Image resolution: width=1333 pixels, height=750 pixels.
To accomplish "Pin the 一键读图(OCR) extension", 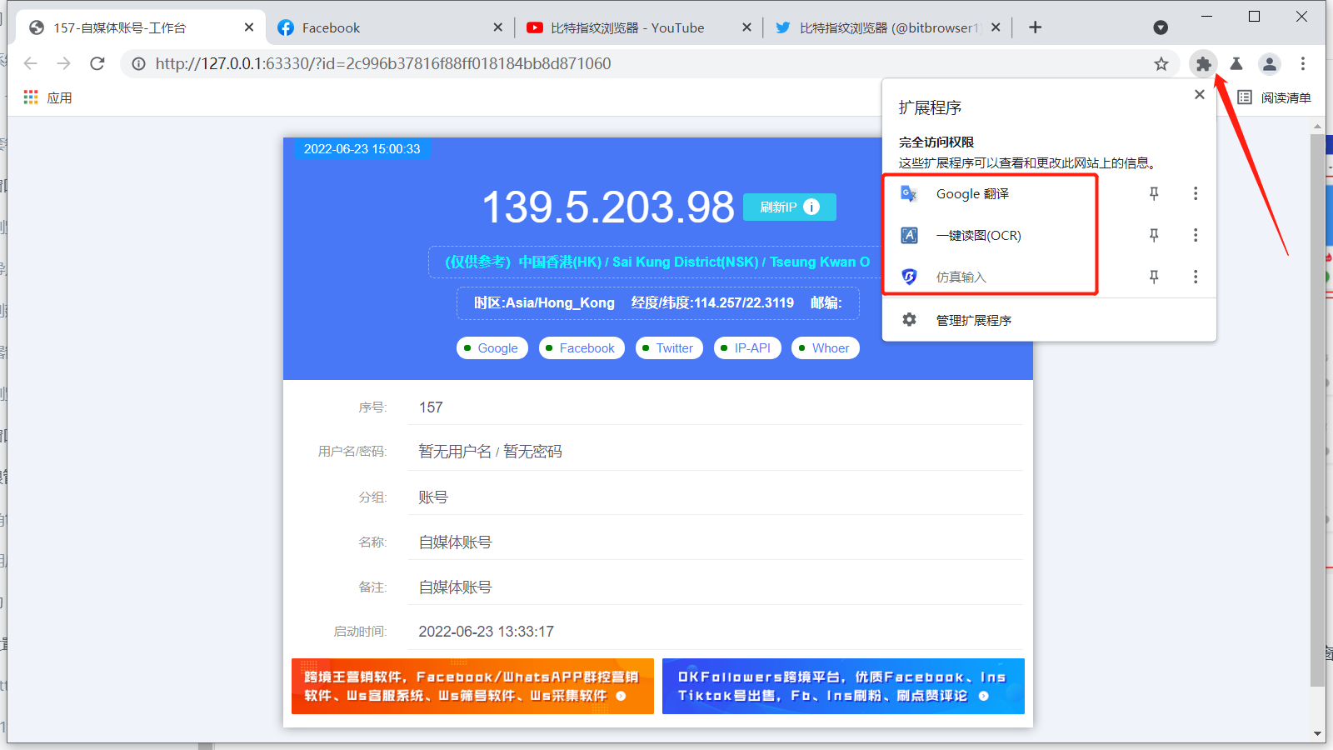I will tap(1154, 235).
